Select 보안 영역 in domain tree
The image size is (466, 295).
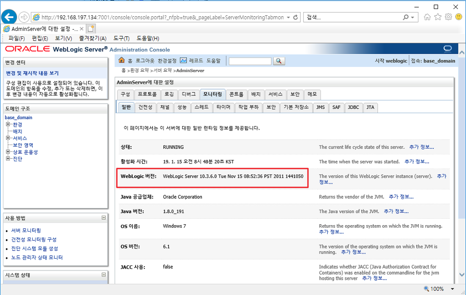click(x=23, y=145)
